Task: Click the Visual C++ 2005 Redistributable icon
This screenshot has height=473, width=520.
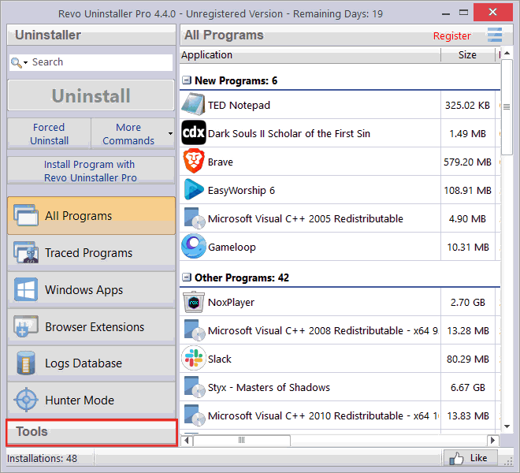Action: [195, 218]
